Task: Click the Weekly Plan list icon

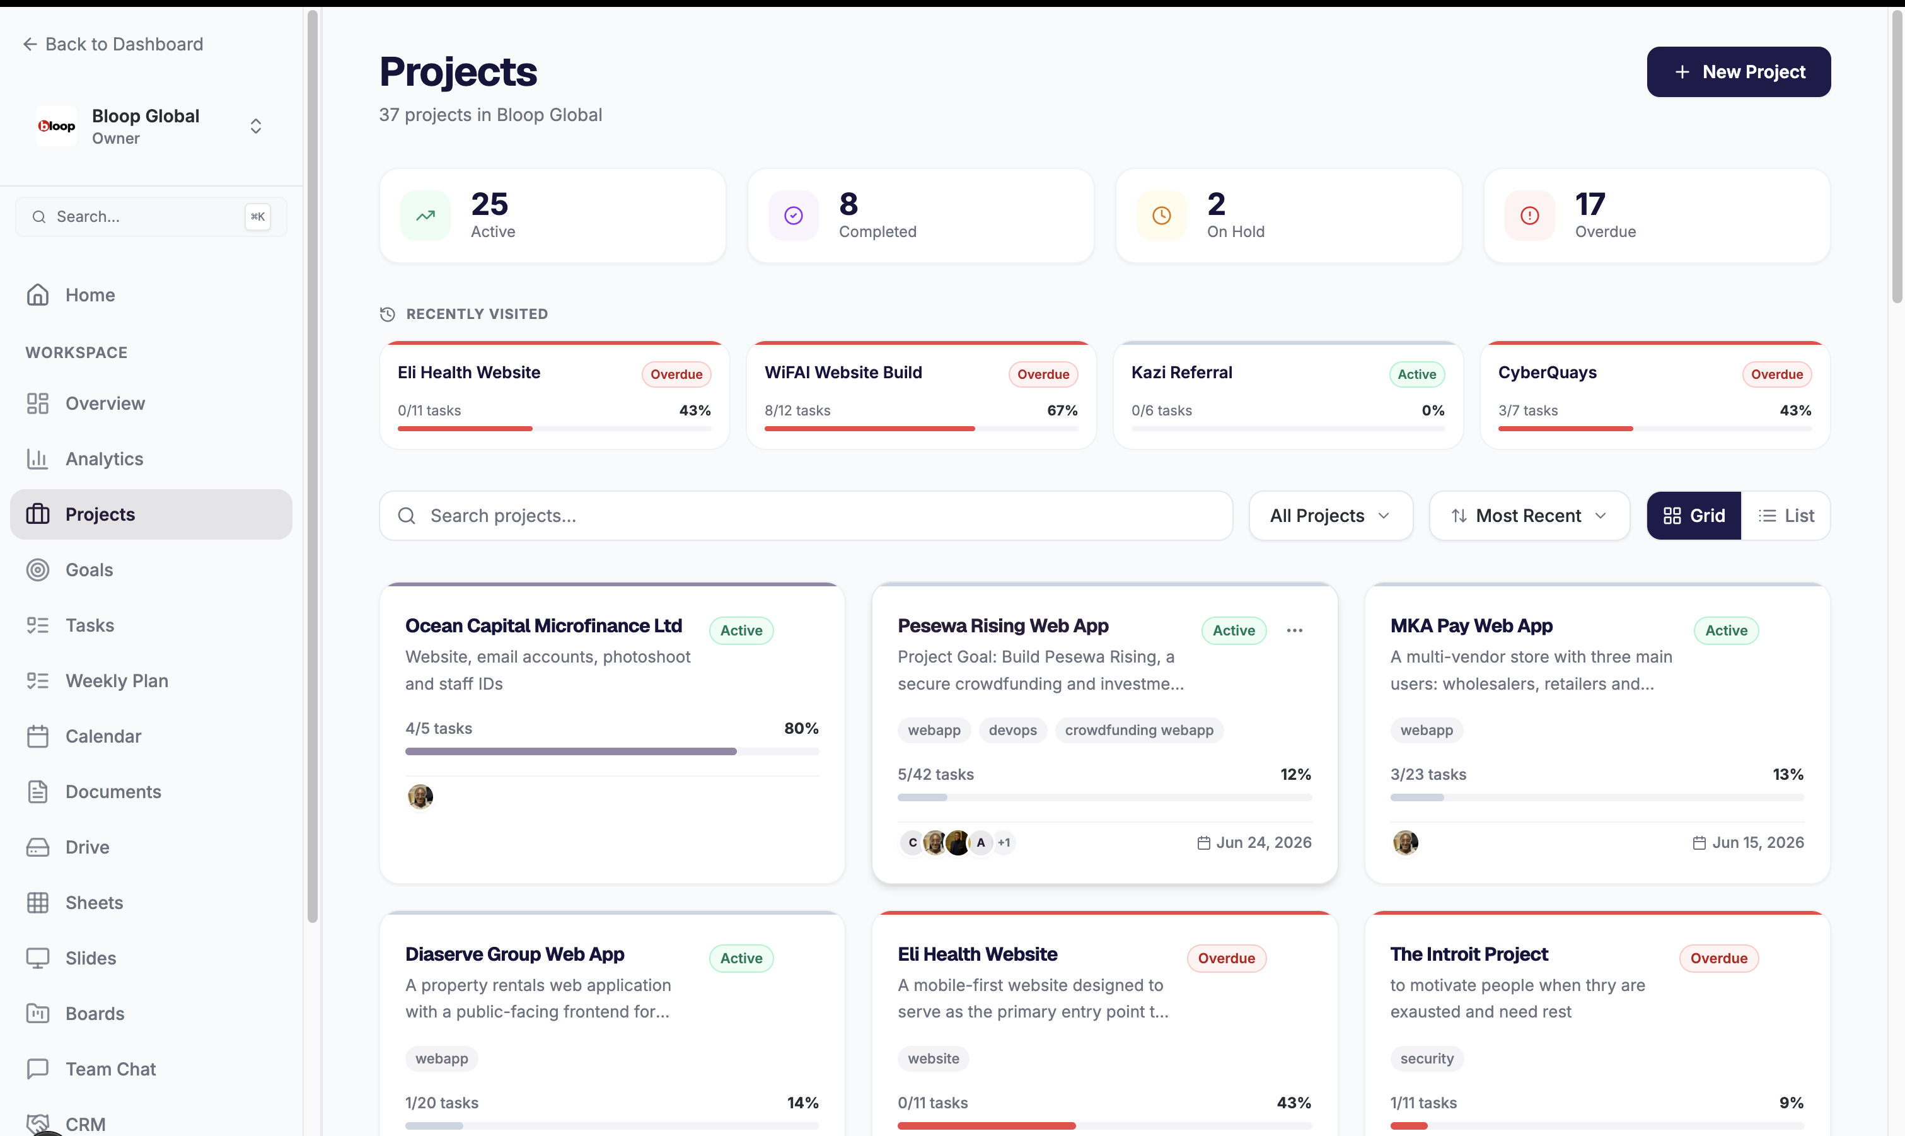Action: 37,681
